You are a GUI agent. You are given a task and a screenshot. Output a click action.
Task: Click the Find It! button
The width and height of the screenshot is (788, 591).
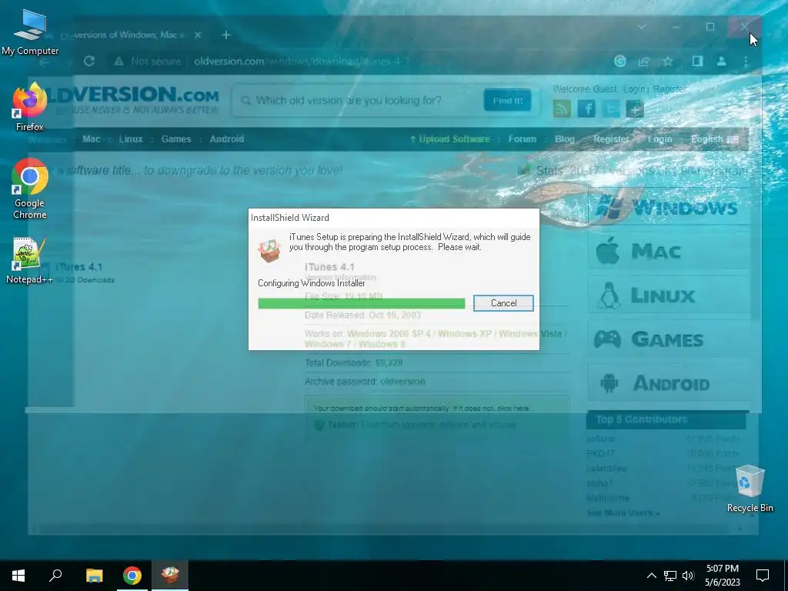pos(508,101)
